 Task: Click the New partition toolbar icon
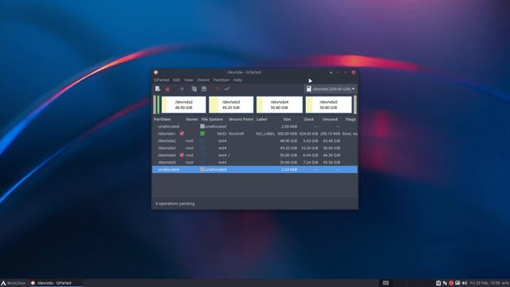(158, 88)
